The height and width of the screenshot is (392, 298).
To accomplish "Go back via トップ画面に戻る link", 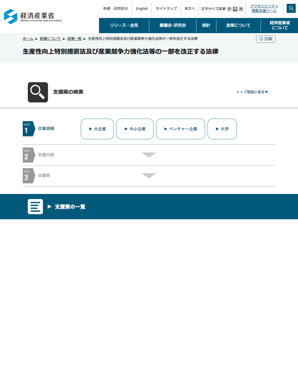I will [x=252, y=92].
